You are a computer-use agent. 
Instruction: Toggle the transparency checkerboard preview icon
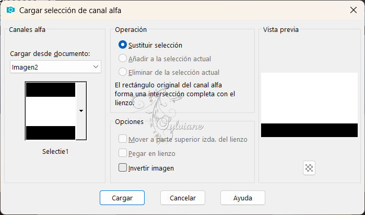click(309, 168)
